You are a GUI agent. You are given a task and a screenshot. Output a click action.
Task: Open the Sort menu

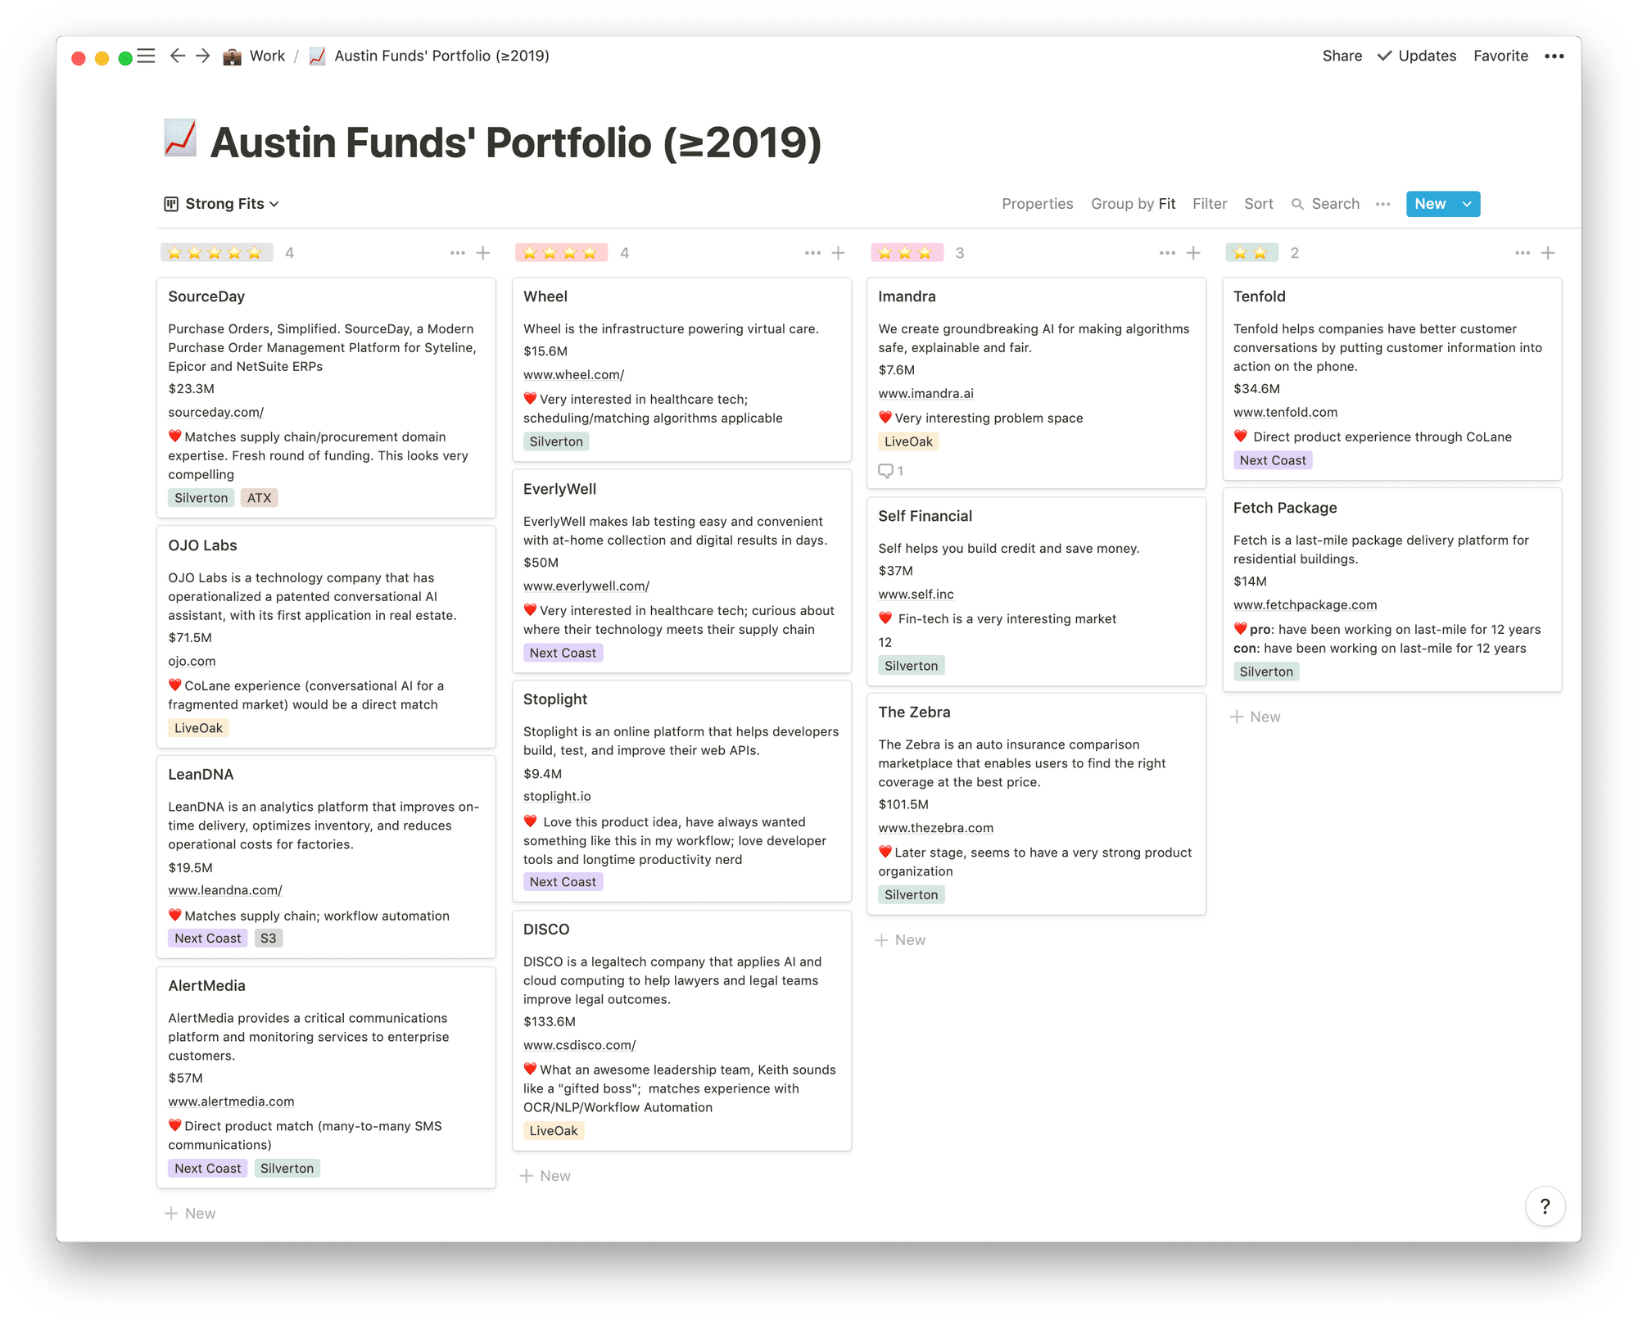tap(1258, 204)
